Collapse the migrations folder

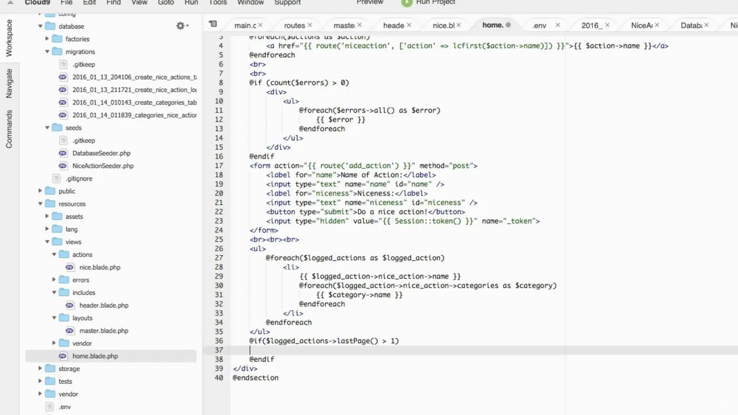point(47,51)
